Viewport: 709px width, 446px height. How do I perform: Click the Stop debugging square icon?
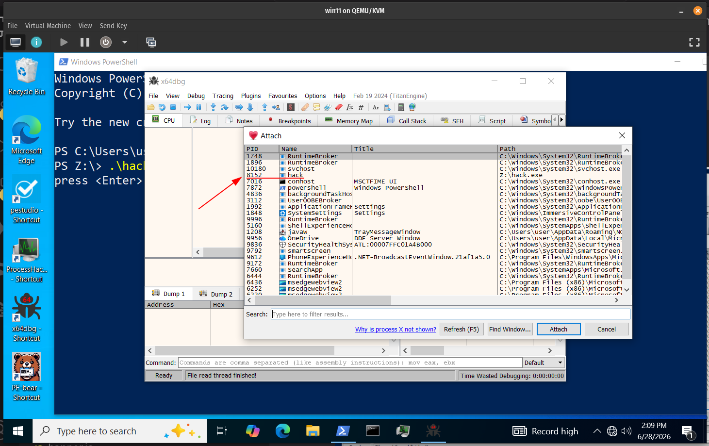(173, 107)
